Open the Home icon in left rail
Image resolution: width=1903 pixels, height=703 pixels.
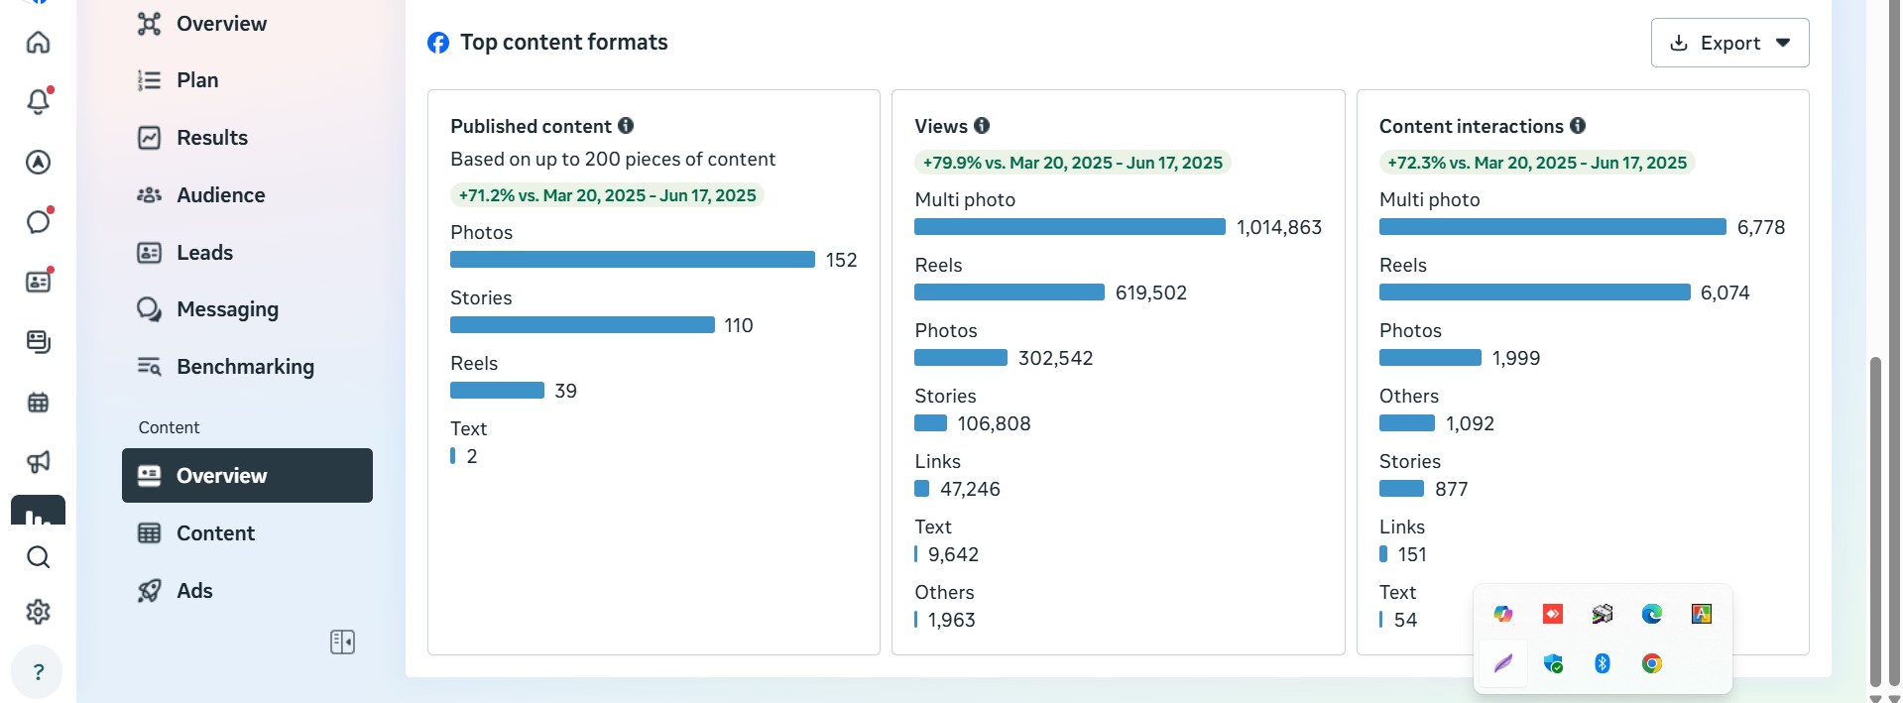tap(38, 42)
